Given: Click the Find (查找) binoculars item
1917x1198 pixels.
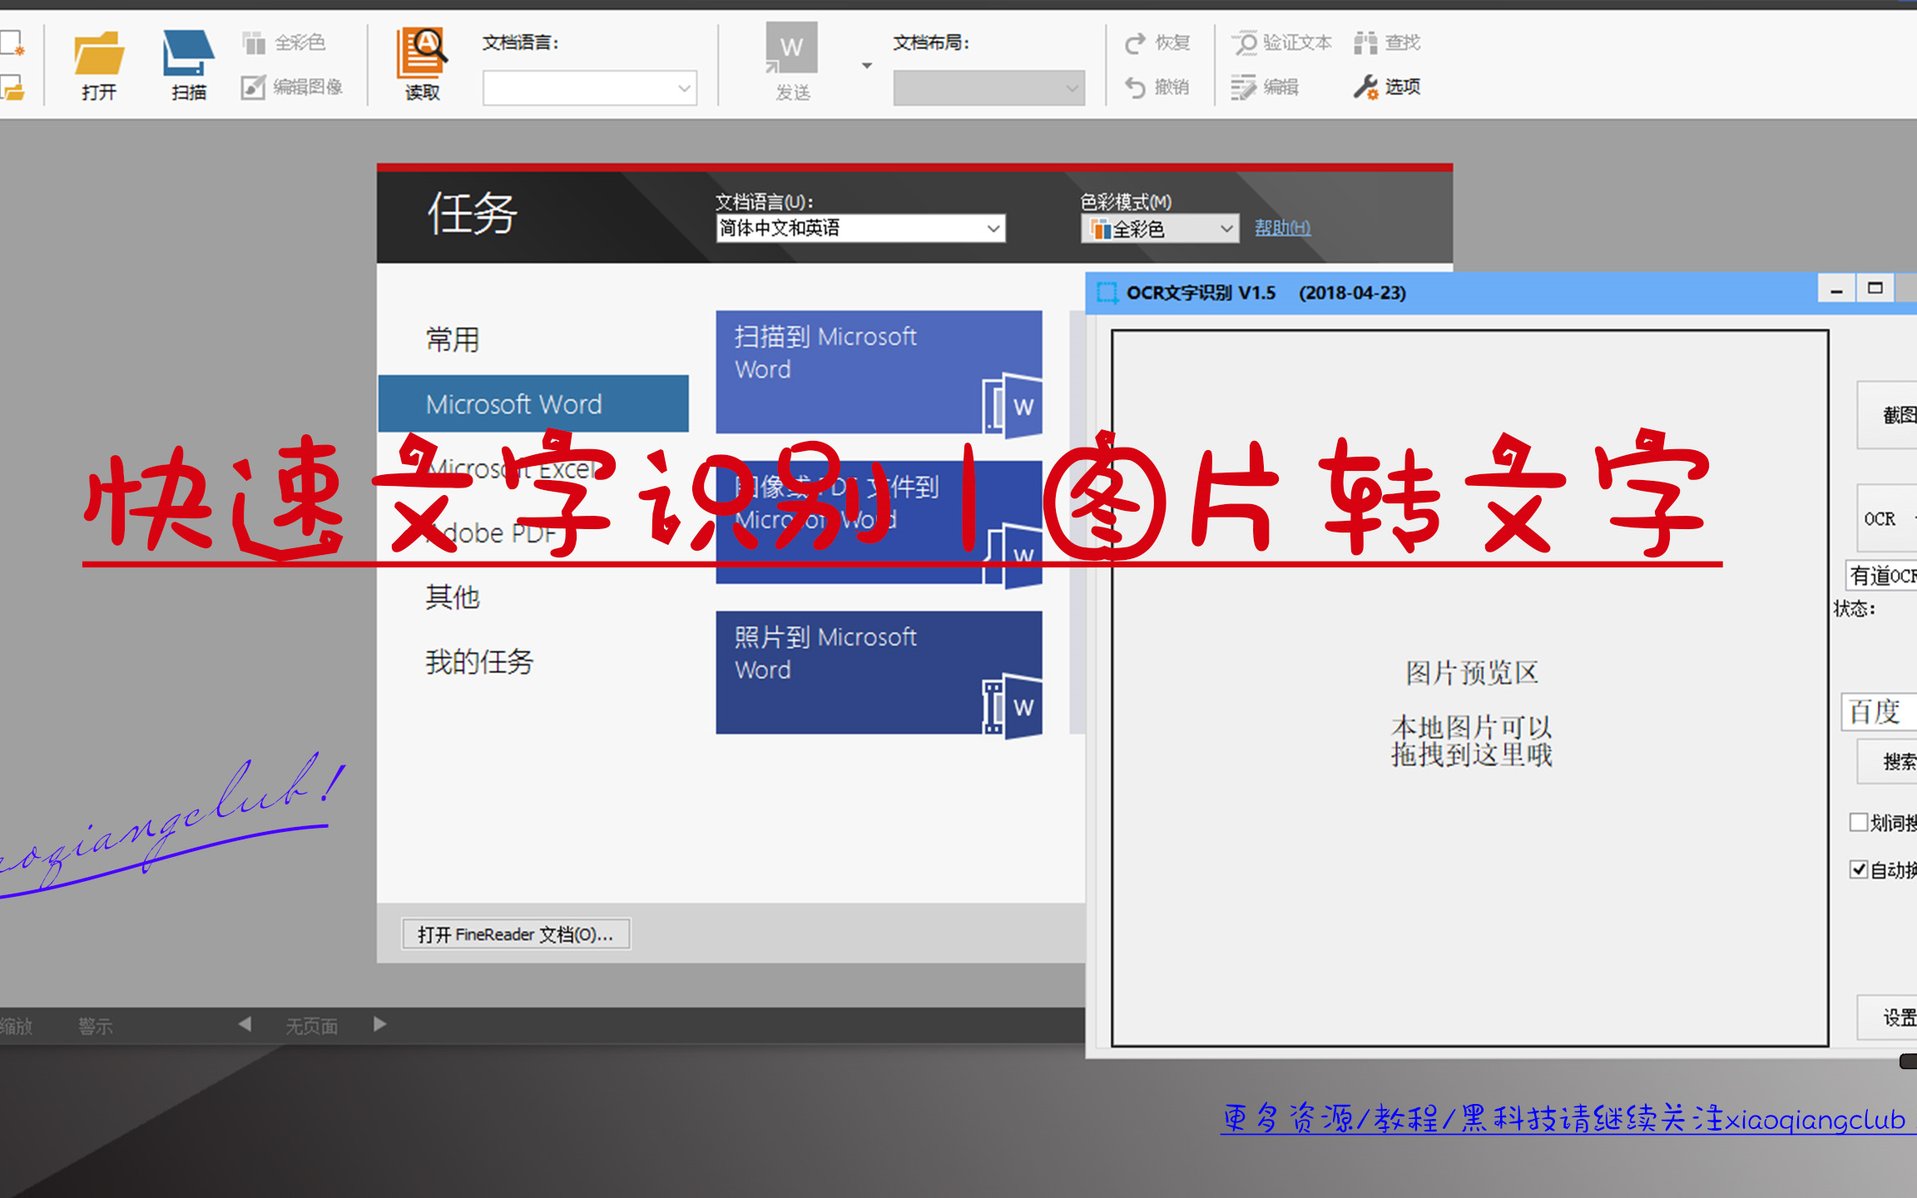Looking at the screenshot, I should [1387, 42].
